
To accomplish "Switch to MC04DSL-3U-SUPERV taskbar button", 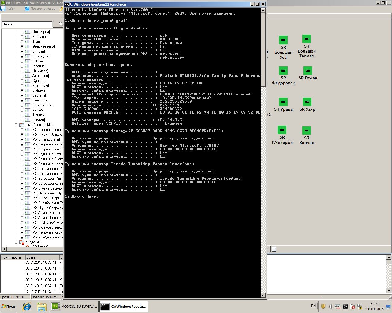I will pos(74,306).
